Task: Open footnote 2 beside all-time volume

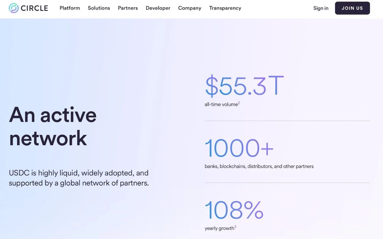Action: tap(239, 103)
